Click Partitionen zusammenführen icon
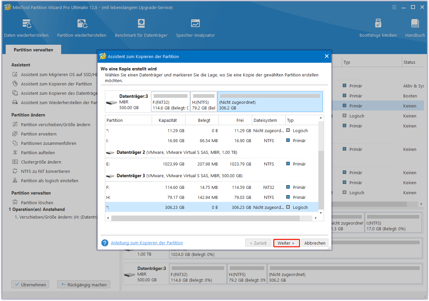This screenshot has width=429, height=301. [x=15, y=143]
